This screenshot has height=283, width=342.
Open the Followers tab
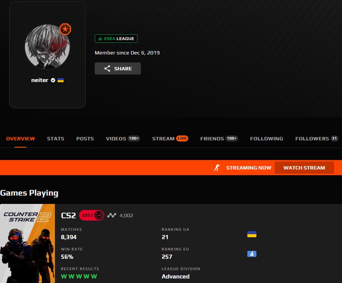(317, 138)
